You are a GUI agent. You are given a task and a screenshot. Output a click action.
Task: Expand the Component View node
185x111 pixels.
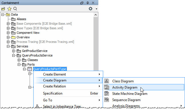[x=8, y=33]
